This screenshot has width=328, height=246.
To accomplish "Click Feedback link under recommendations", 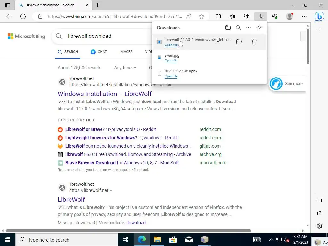I will [x=141, y=170].
